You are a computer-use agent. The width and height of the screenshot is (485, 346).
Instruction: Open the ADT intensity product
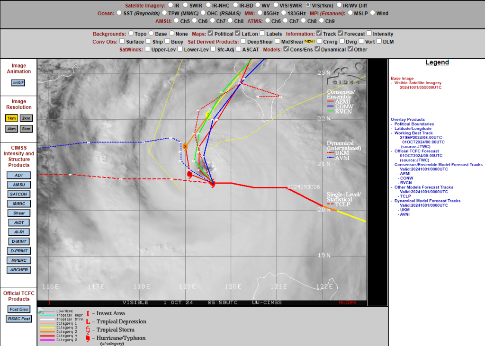[19, 175]
